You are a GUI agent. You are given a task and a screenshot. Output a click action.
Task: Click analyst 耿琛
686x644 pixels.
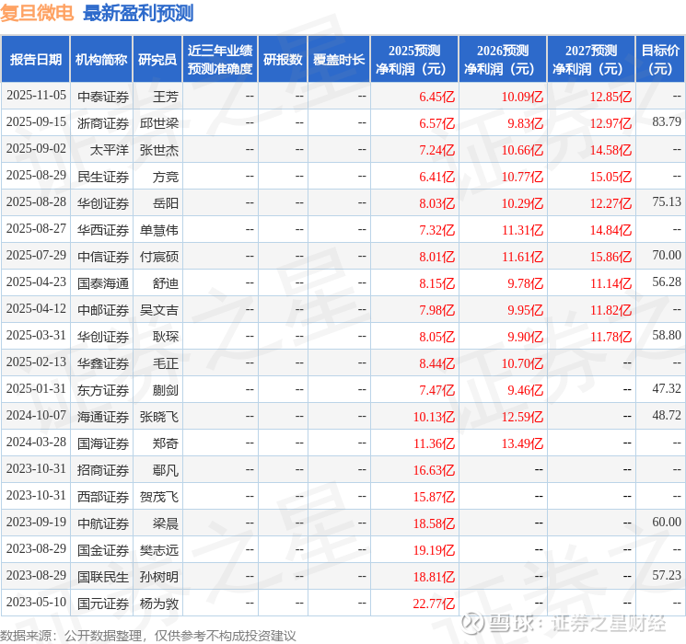(x=166, y=337)
